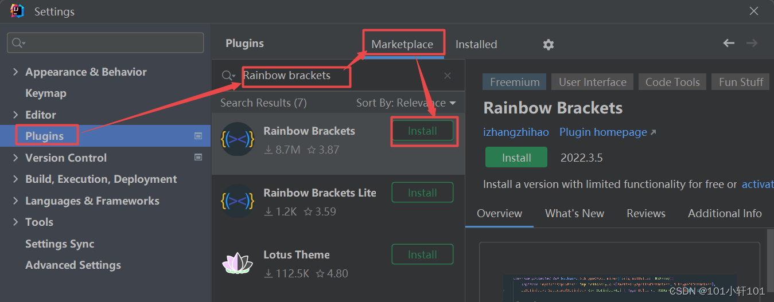This screenshot has width=774, height=302.
Task: Close the Settings dialog
Action: (x=754, y=11)
